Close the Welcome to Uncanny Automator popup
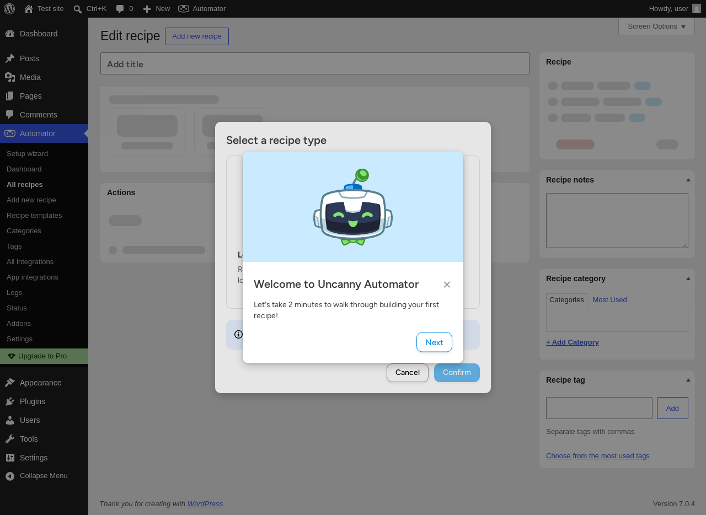Image resolution: width=706 pixels, height=515 pixels. (x=447, y=285)
